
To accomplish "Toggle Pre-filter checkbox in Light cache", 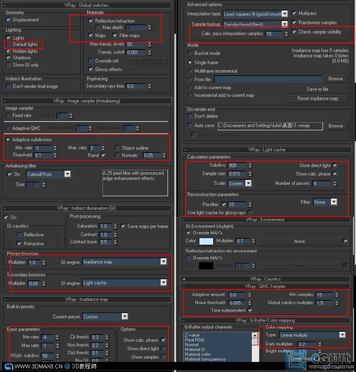I will pyautogui.click(x=224, y=204).
